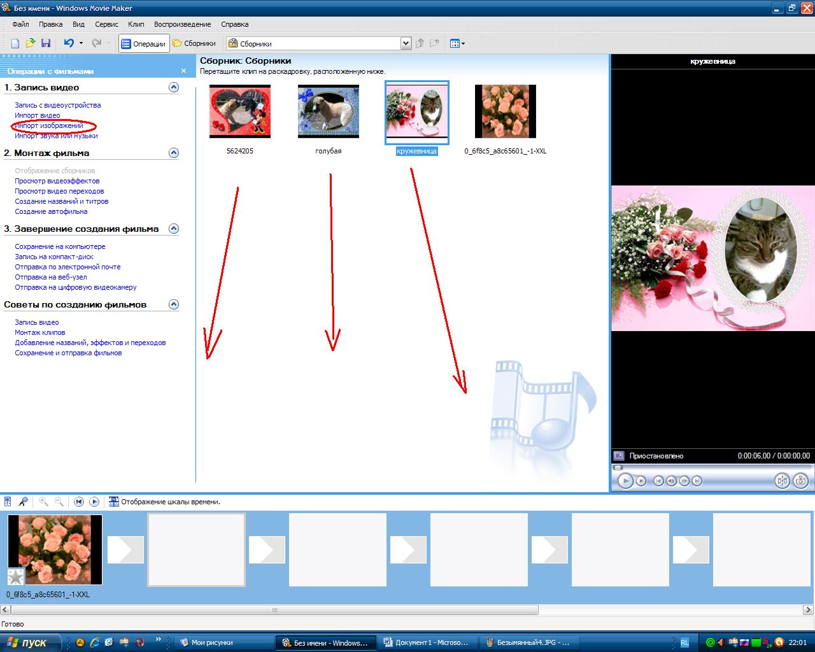The width and height of the screenshot is (815, 652).
Task: Click the Запись на компакт-диск link
Action: (54, 257)
